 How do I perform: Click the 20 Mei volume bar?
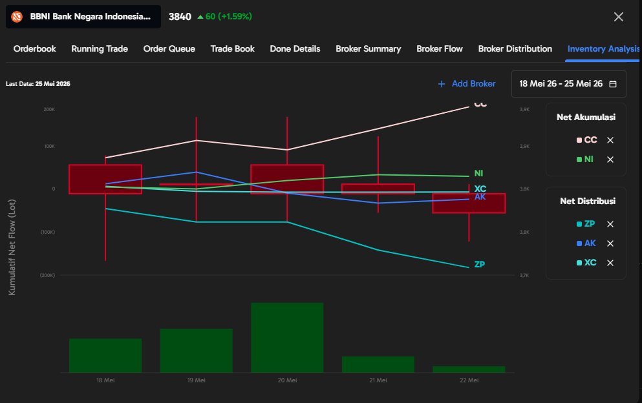pos(287,338)
